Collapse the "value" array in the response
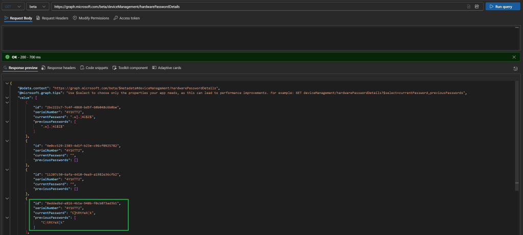 click(6, 98)
